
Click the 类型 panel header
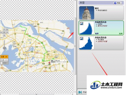[x=101, y=3]
